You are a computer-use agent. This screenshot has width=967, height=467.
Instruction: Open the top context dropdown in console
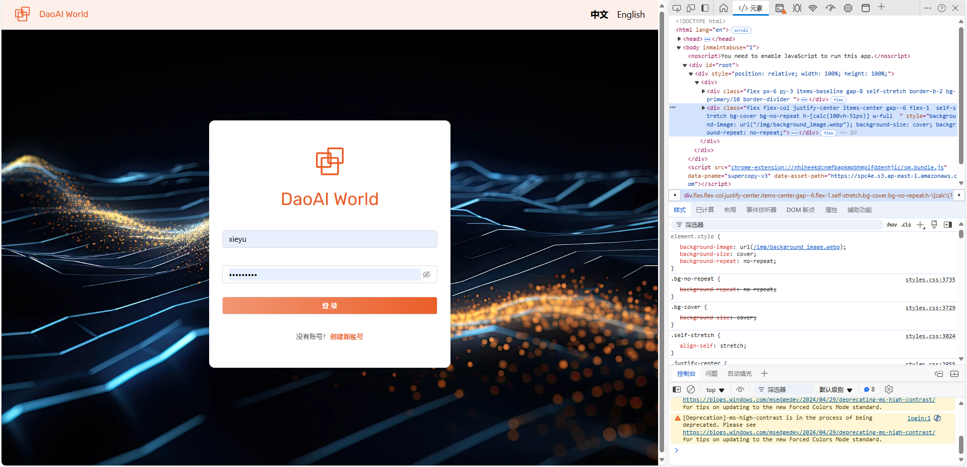[x=715, y=390]
